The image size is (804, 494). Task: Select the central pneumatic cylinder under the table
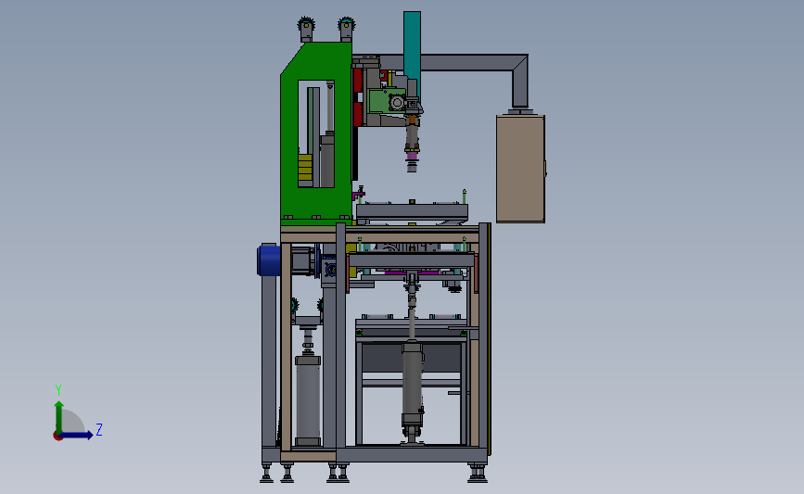click(x=413, y=385)
